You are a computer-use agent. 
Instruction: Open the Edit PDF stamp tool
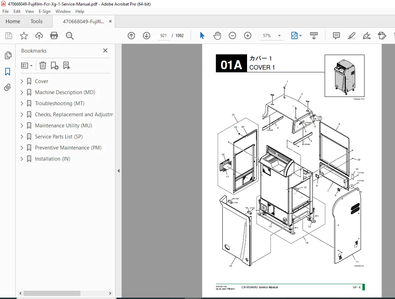pos(382,36)
